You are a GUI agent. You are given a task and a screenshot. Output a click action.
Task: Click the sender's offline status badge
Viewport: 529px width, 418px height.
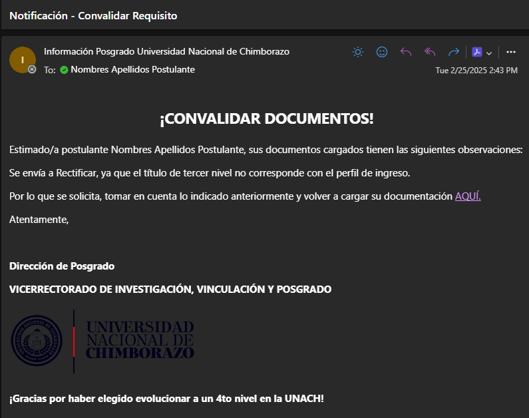pos(32,69)
